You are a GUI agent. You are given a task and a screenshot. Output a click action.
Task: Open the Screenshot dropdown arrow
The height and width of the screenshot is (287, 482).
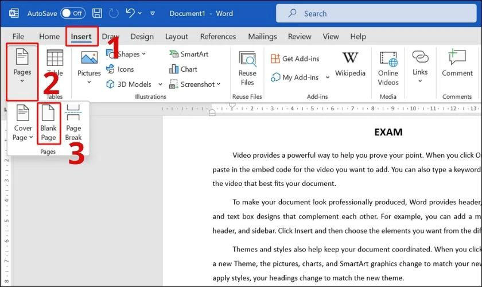(219, 84)
